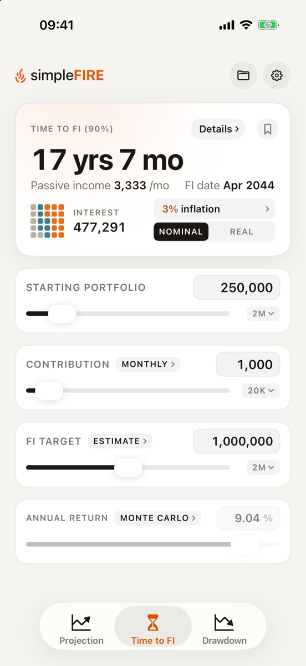
Task: Tap the bookmark icon on the FI card
Action: pos(268,129)
